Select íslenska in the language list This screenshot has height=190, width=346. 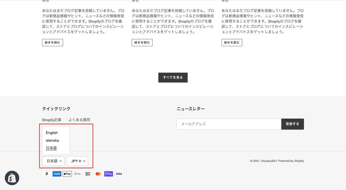(52, 141)
